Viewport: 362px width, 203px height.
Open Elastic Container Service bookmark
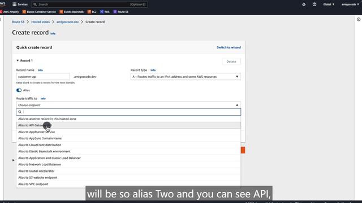pos(39,12)
